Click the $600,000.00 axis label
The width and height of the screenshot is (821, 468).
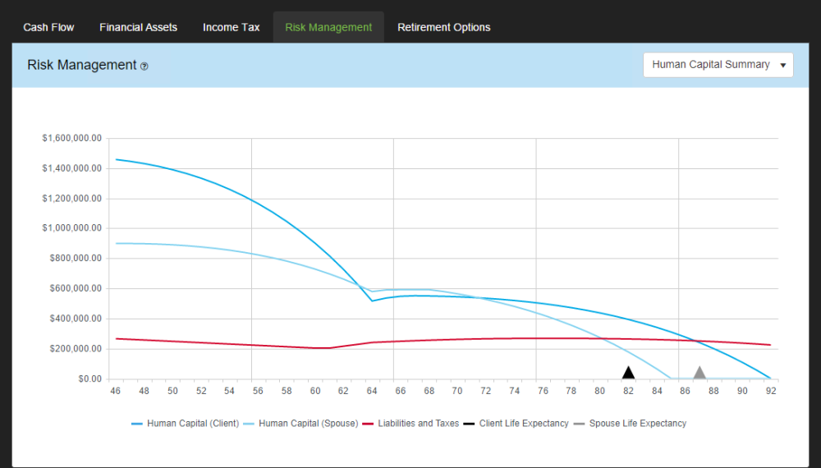point(76,288)
